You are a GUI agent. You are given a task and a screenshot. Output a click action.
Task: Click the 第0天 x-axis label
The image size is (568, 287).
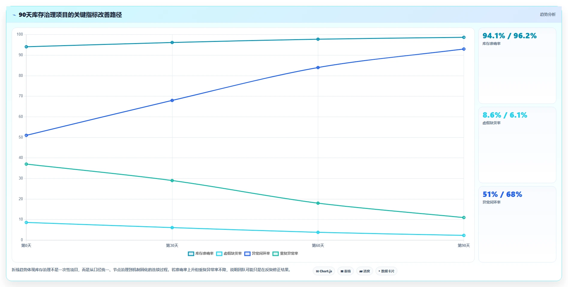pyautogui.click(x=26, y=245)
